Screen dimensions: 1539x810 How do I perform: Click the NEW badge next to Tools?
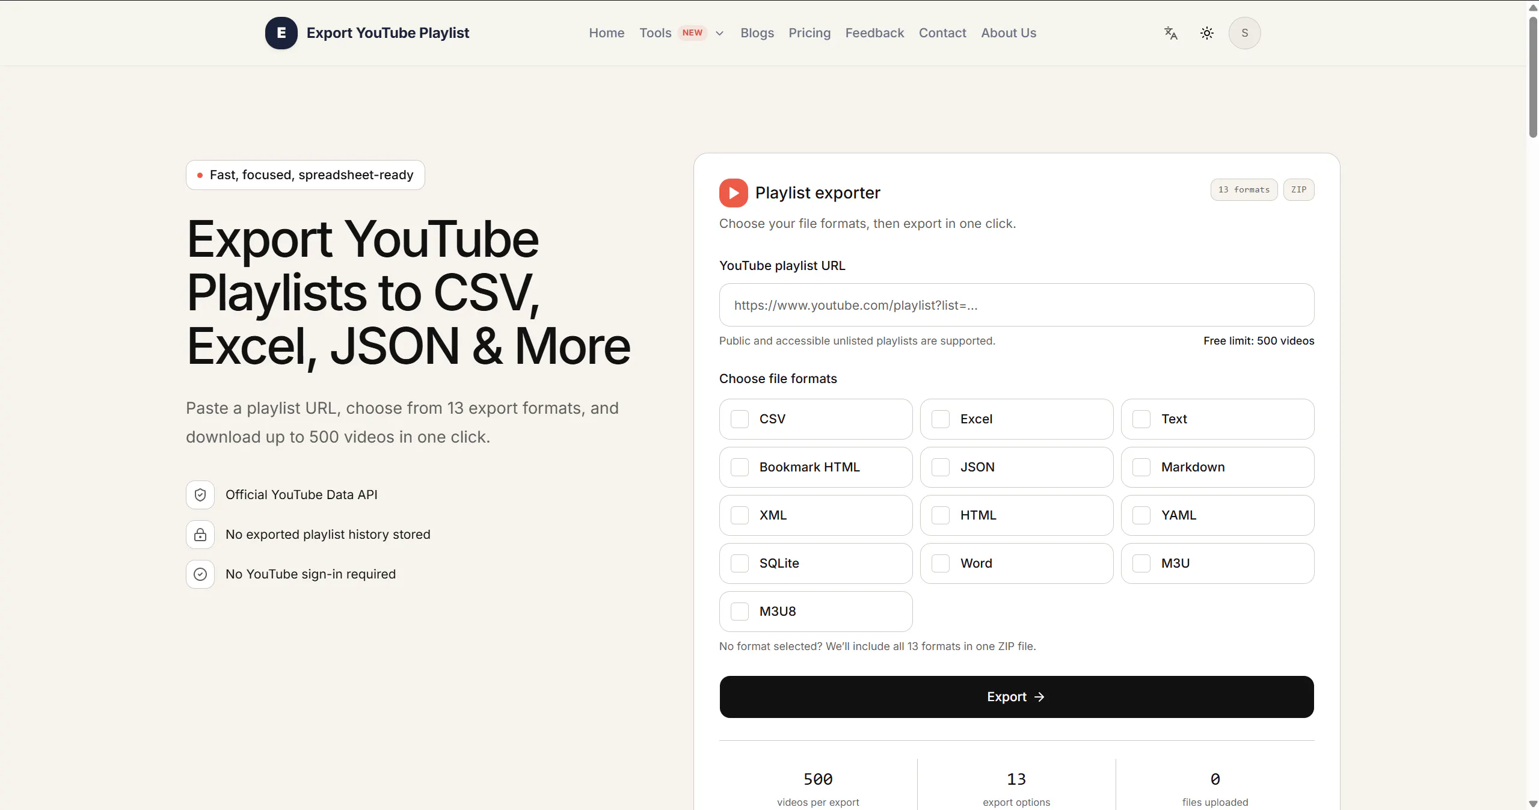coord(692,33)
